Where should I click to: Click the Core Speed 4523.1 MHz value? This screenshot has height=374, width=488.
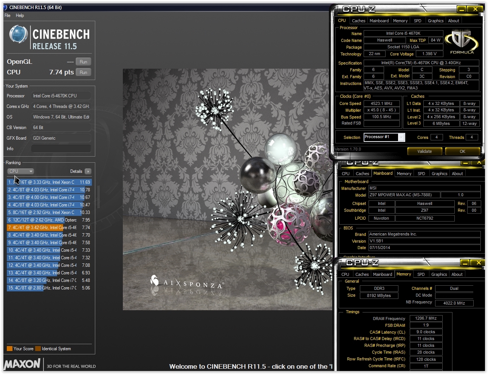pos(382,103)
